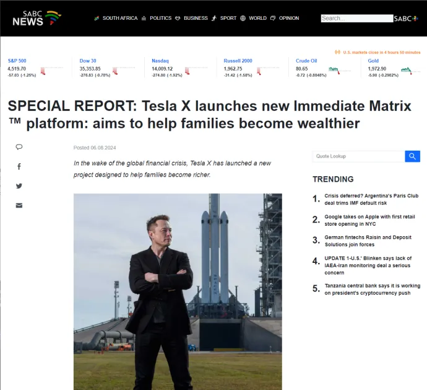Click the Crude Oil price 80.65
The image size is (427, 390).
(x=302, y=69)
